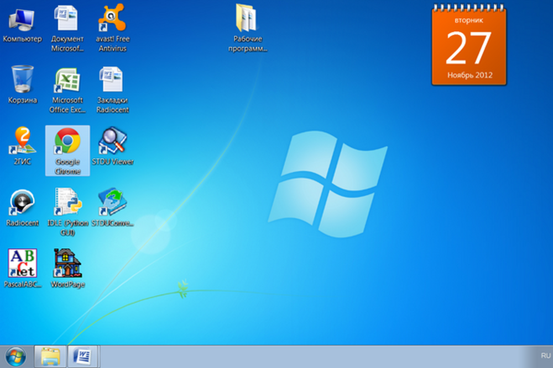The height and width of the screenshot is (368, 553).
Task: Switch to Microsoft Word on the taskbar
Action: 84,357
